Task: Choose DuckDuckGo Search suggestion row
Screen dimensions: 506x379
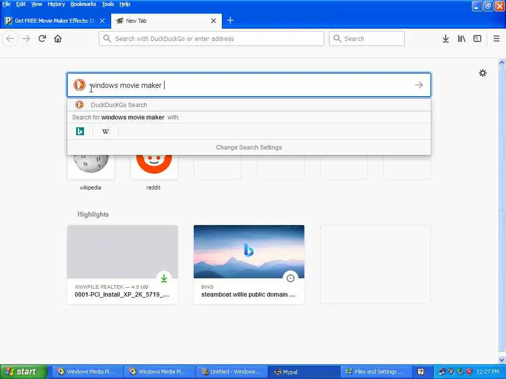Action: 249,105
